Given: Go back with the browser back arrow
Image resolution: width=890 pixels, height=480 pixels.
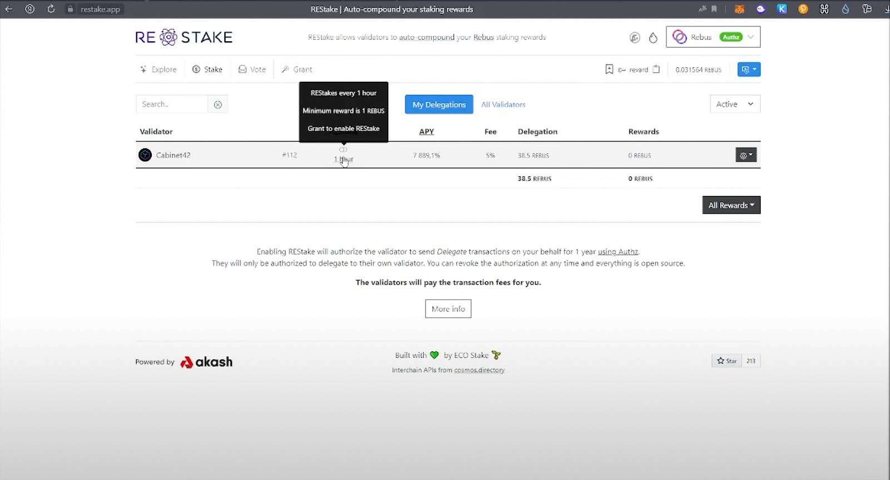Looking at the screenshot, I should (9, 9).
